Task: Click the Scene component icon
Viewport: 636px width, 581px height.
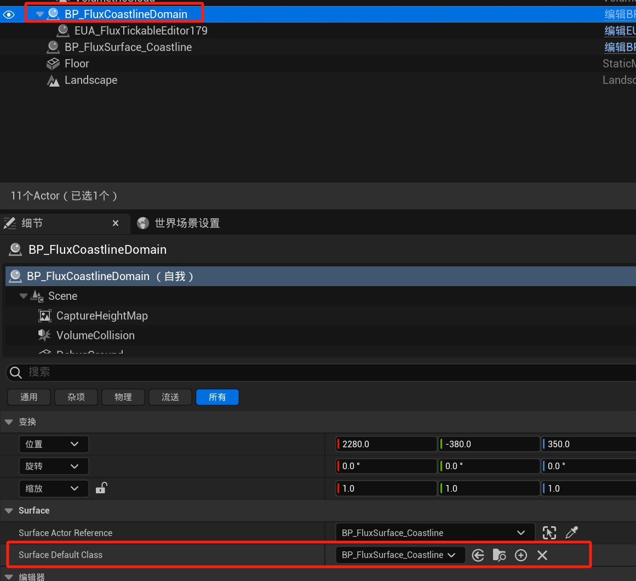Action: coord(37,296)
